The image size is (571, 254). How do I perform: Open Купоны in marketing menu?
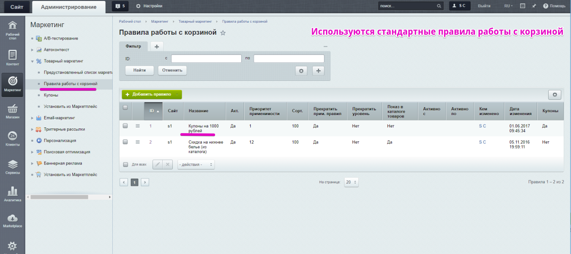coord(51,96)
